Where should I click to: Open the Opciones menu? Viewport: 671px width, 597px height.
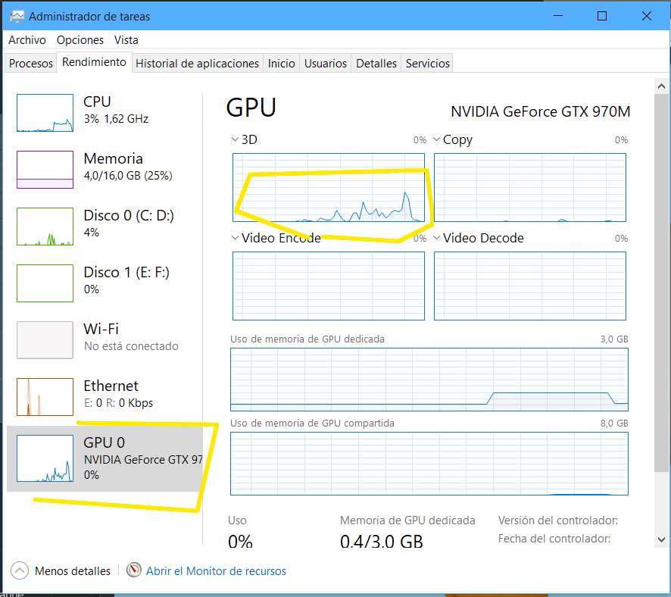(80, 40)
